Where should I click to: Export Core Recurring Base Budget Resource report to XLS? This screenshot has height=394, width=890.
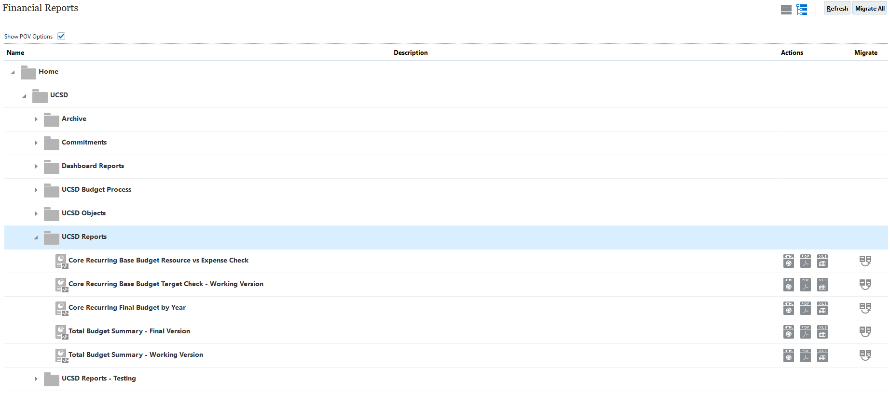tap(822, 261)
